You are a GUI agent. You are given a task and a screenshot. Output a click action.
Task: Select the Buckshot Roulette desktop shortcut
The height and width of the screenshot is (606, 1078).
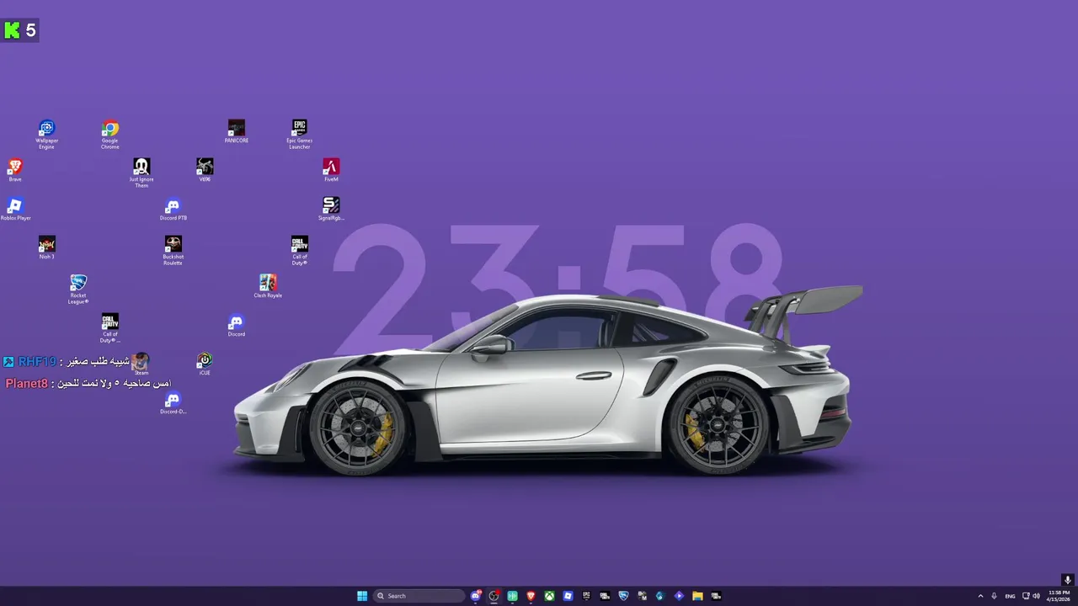[x=173, y=250]
